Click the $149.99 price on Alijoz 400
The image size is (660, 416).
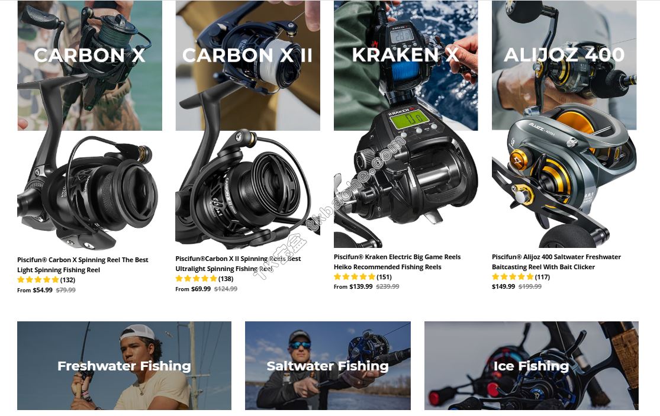coord(503,286)
